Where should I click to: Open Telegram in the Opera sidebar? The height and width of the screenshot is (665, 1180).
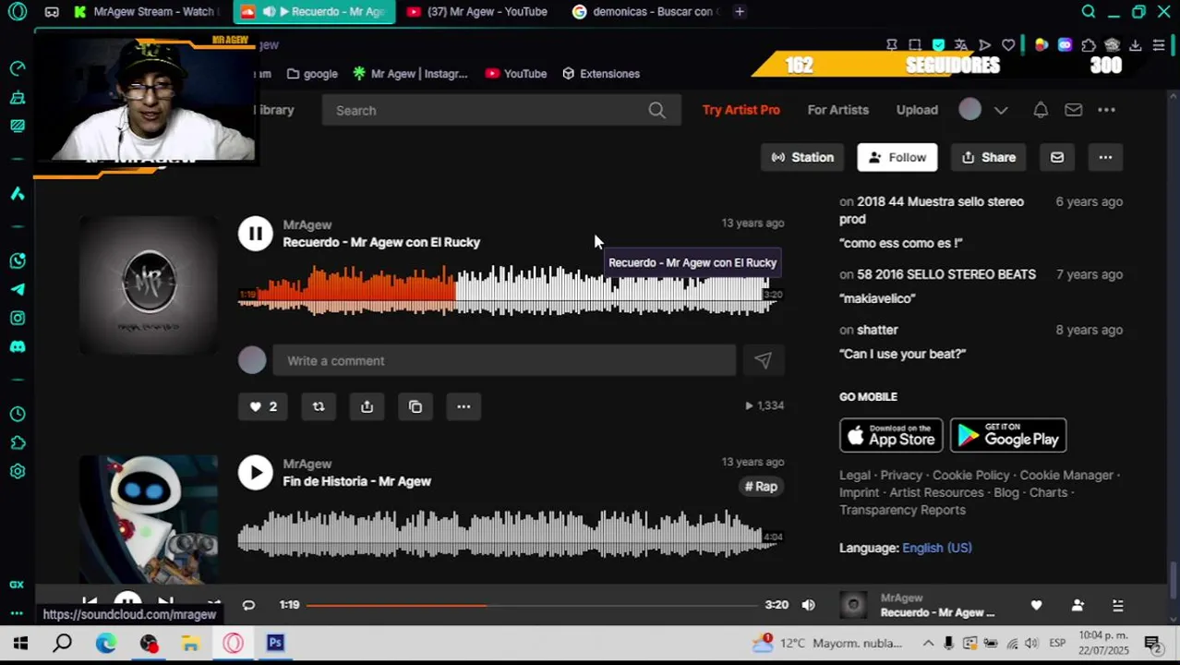[18, 289]
